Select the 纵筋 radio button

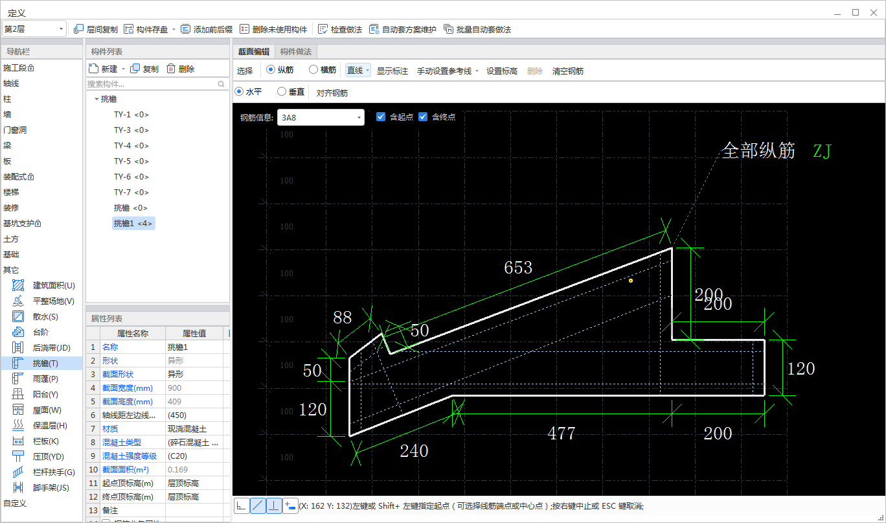(x=271, y=70)
